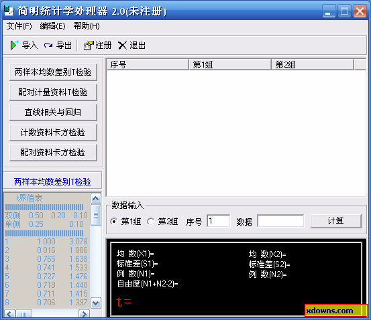Choose 直线相关与回归 button
Viewport: 371px width, 320px height.
pyautogui.click(x=53, y=112)
